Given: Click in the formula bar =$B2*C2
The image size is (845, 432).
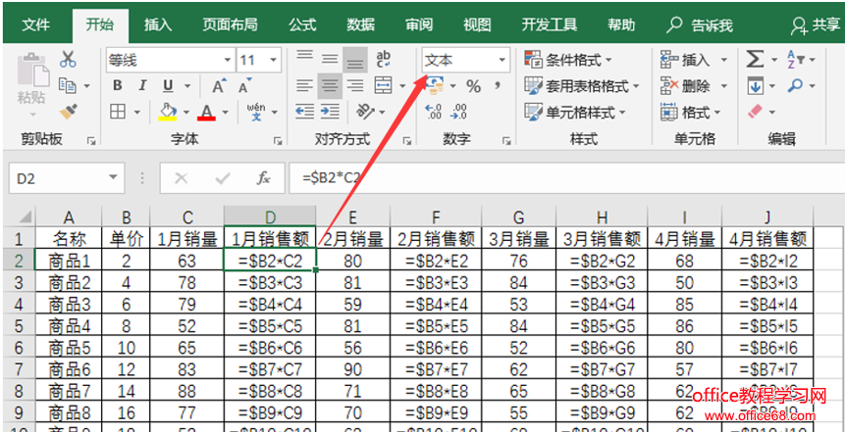Looking at the screenshot, I should pos(567,178).
